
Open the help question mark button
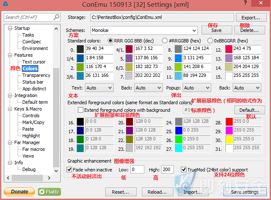pyautogui.click(x=245, y=3)
